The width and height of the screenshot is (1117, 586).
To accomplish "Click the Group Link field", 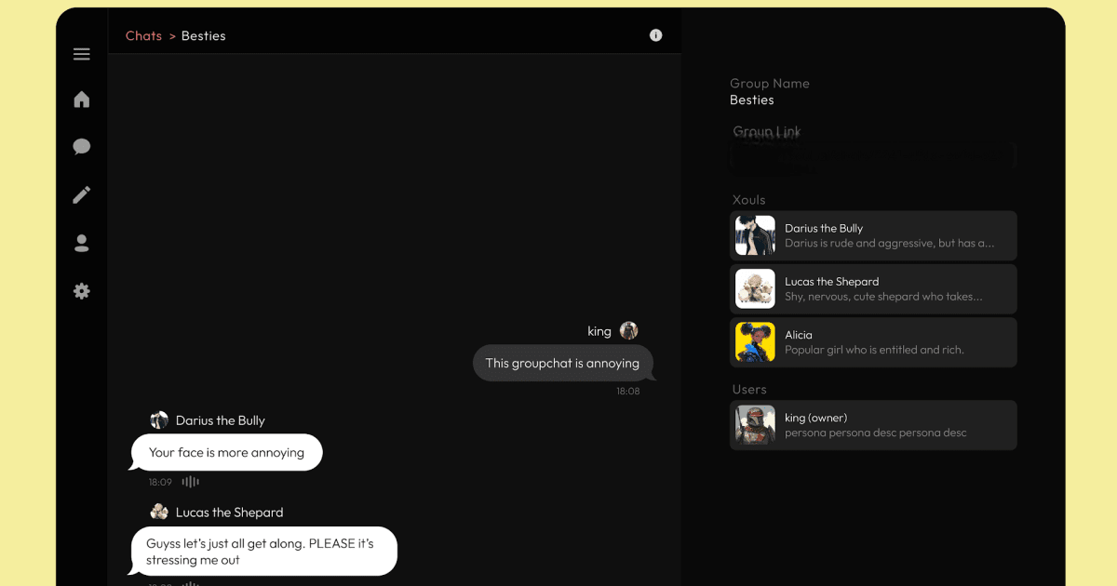I will pyautogui.click(x=872, y=156).
